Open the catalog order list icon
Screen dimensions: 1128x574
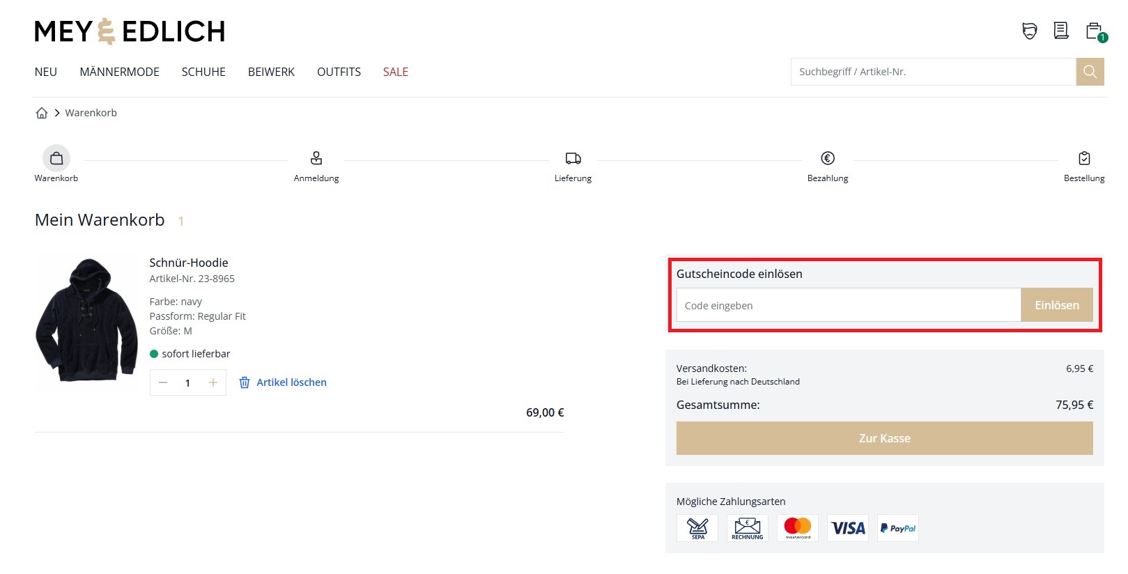(x=1061, y=31)
